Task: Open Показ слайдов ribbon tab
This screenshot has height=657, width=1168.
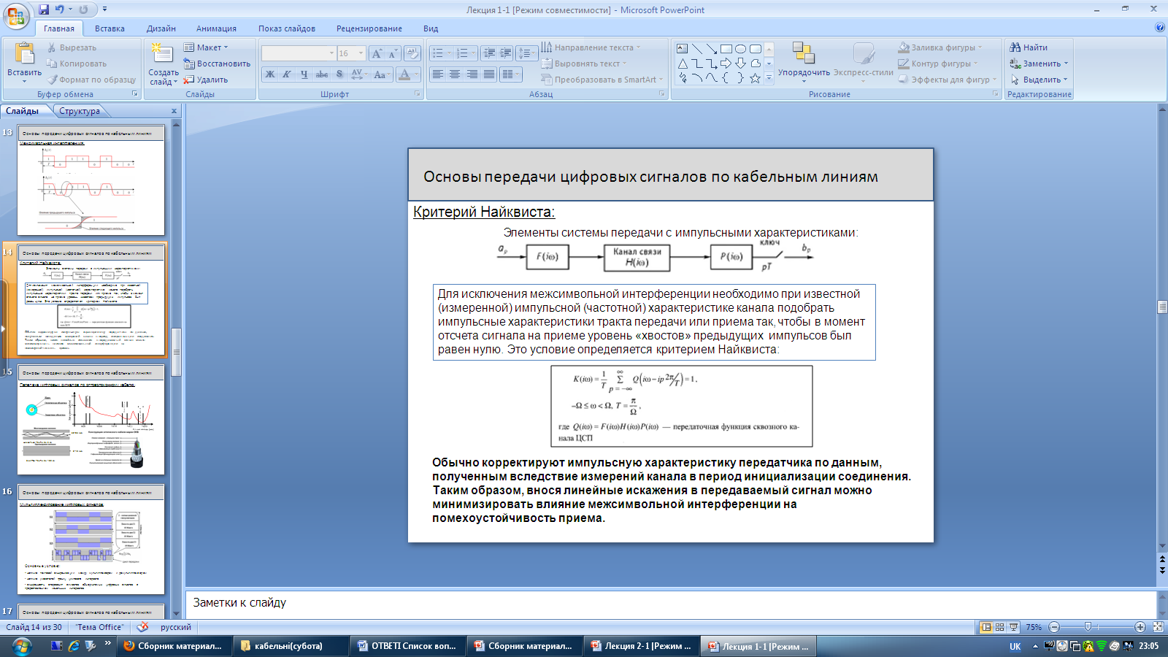Action: click(x=287, y=28)
